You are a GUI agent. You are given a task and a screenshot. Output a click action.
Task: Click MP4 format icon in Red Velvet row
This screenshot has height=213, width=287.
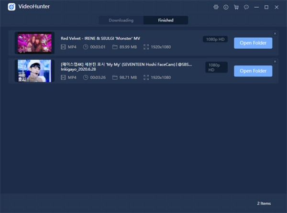(63, 47)
